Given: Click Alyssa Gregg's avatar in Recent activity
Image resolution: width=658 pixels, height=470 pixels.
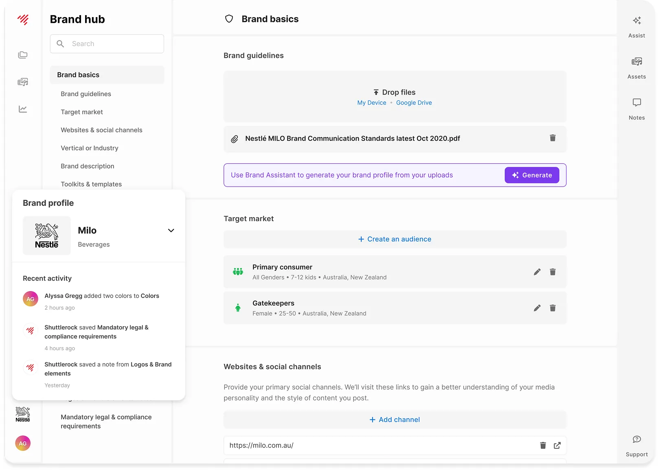Looking at the screenshot, I should (x=31, y=299).
